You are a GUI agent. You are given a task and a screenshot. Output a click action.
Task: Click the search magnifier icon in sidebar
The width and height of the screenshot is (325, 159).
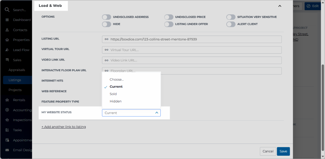[7, 10]
